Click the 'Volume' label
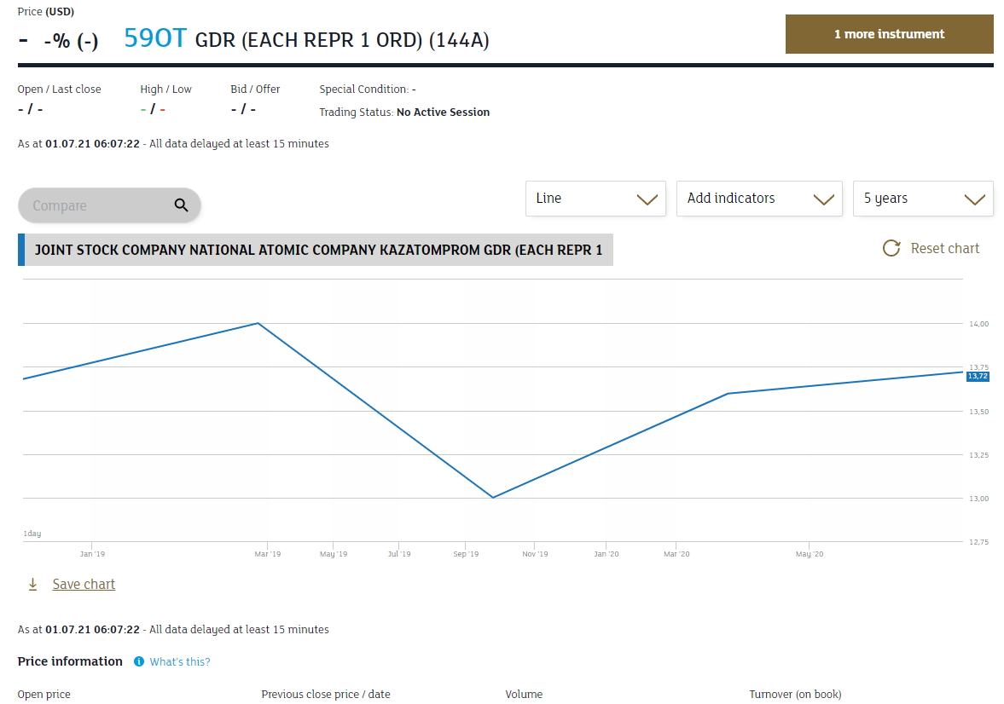The image size is (1004, 704). 524,694
